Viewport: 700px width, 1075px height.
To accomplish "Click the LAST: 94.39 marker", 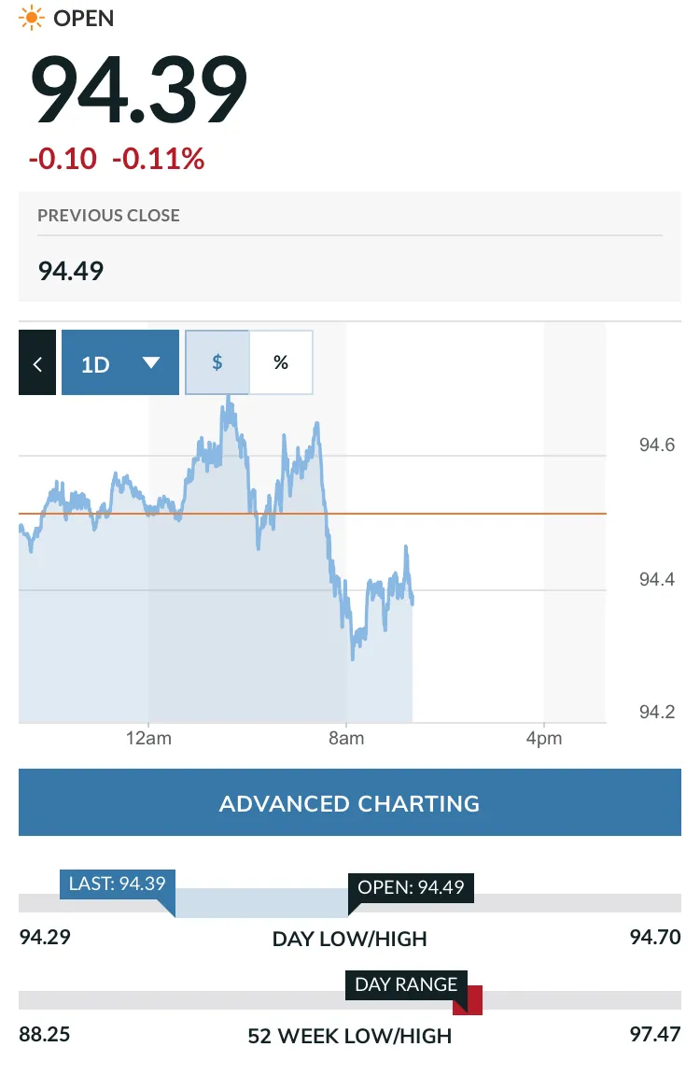I will point(117,884).
